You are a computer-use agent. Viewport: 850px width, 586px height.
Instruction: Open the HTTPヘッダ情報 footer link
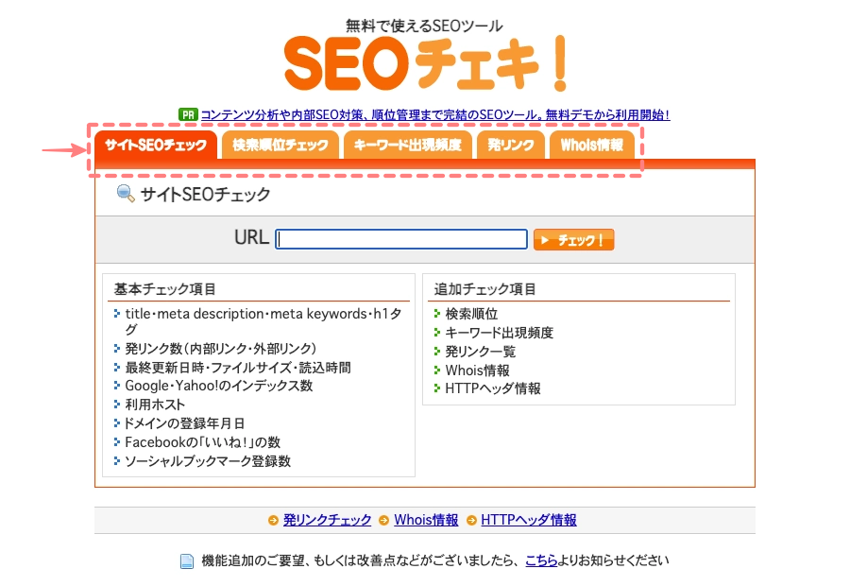[529, 520]
